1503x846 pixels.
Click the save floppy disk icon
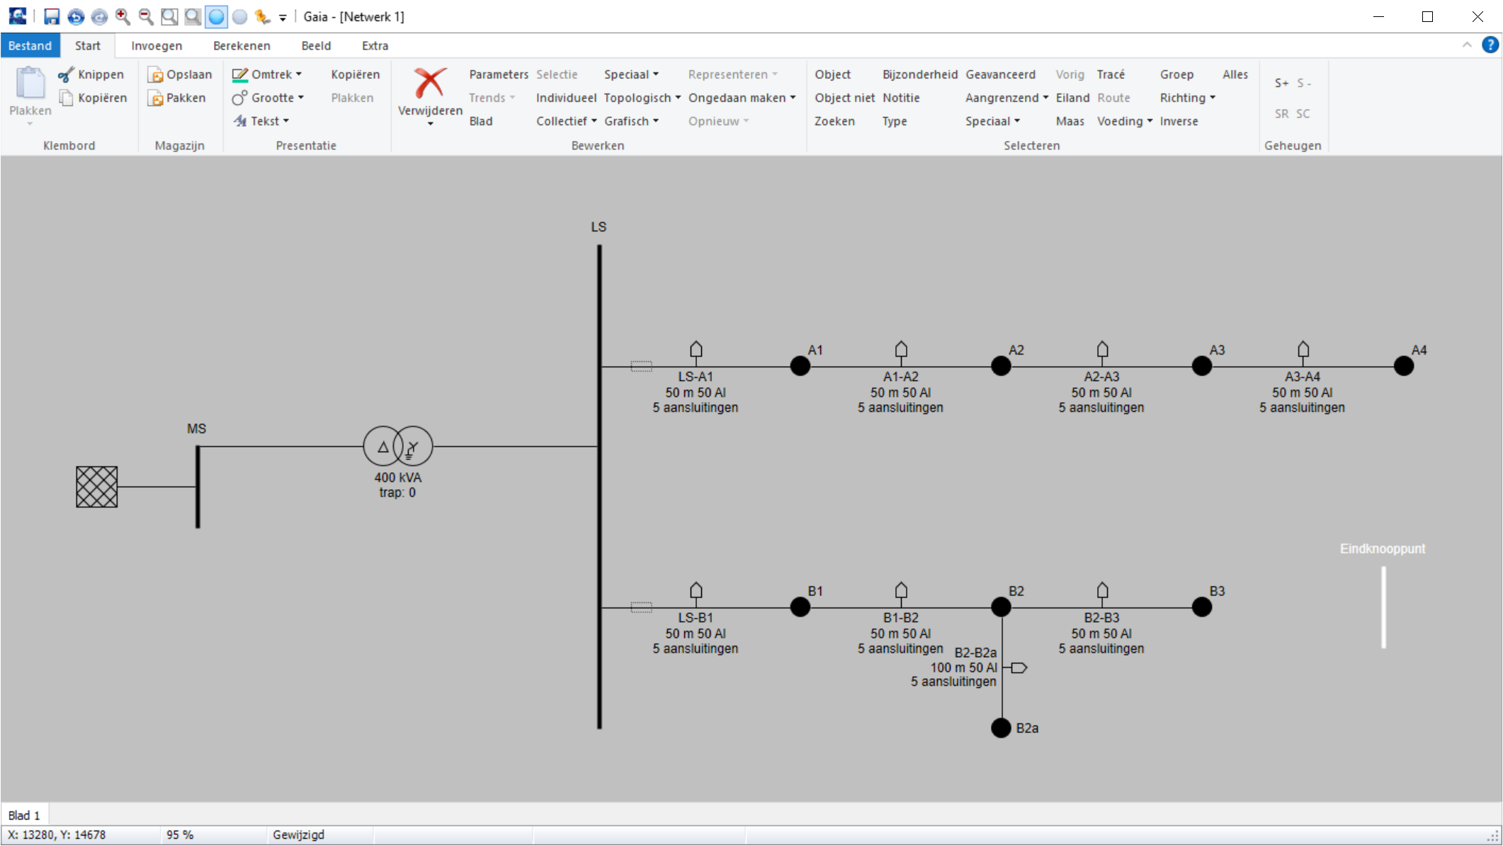pos(52,16)
